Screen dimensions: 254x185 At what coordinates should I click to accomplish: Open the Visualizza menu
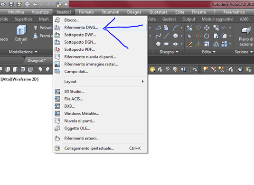[40, 12]
